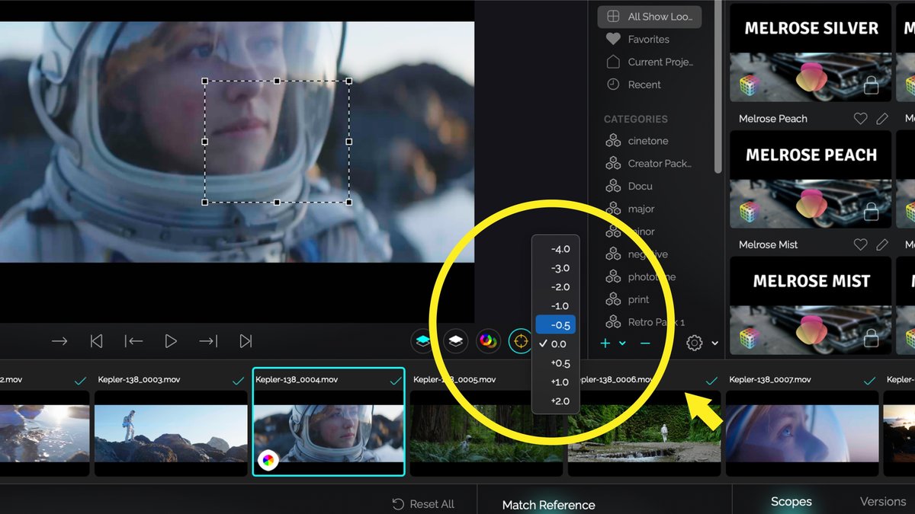Select the Kepler-138_0005.mov forest clip

click(486, 433)
